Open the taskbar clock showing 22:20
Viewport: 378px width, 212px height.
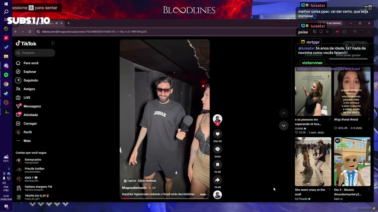(x=6, y=198)
